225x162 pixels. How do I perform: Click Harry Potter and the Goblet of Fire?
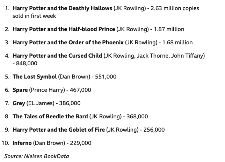[59, 130]
